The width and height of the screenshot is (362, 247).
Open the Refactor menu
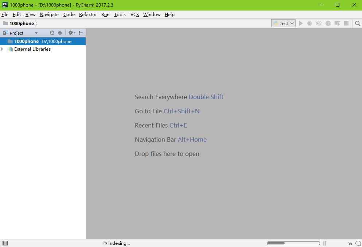click(88, 14)
